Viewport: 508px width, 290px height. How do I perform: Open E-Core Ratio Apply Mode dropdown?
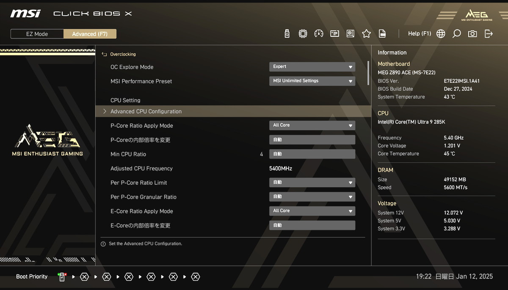pos(312,211)
